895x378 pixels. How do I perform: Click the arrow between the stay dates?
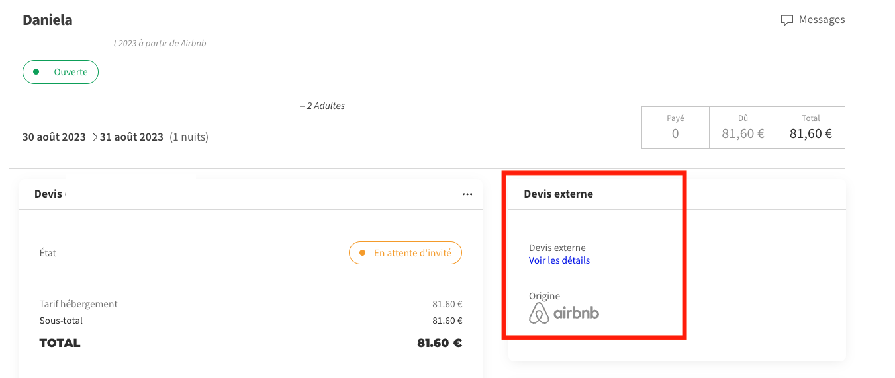pyautogui.click(x=93, y=137)
